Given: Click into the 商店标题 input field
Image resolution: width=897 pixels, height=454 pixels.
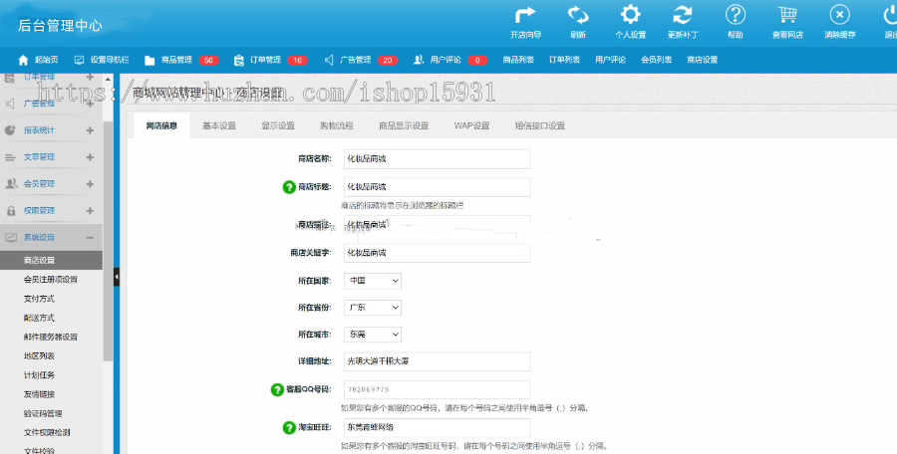Looking at the screenshot, I should pos(438,187).
